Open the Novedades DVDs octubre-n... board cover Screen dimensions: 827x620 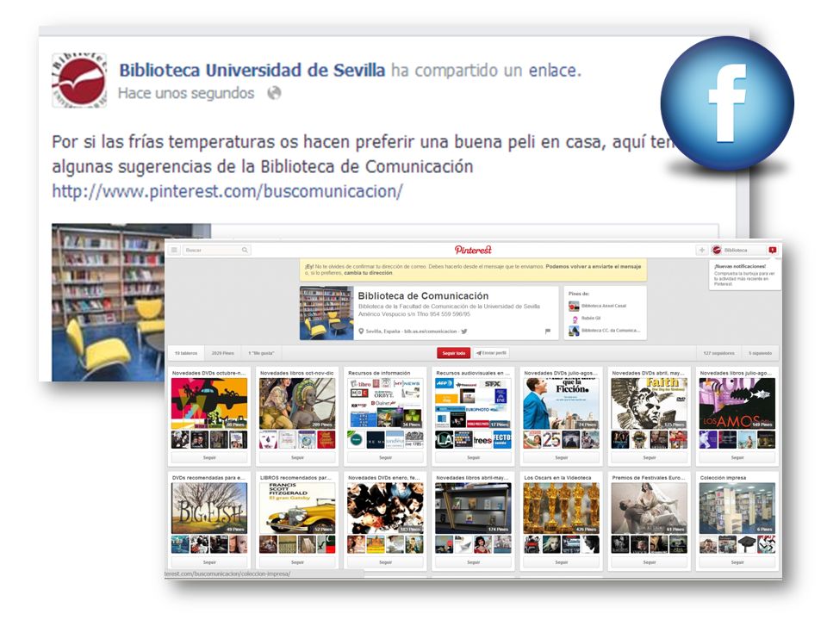(x=209, y=403)
